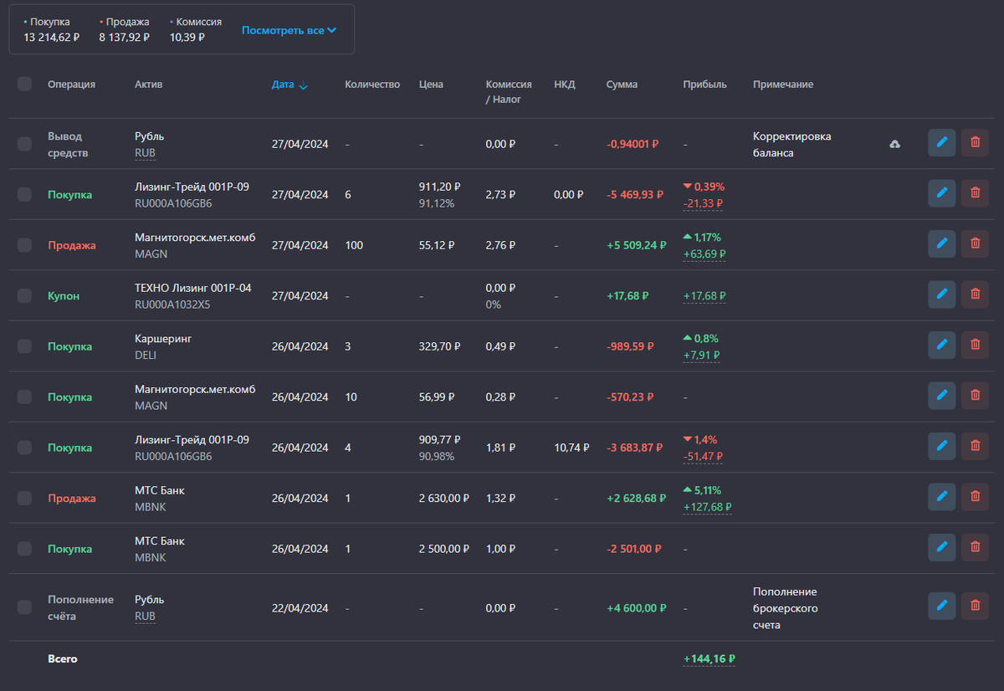The image size is (1004, 691).
Task: Check the Купон ТЕХНО Лизинг row checkbox
Action: coord(24,295)
